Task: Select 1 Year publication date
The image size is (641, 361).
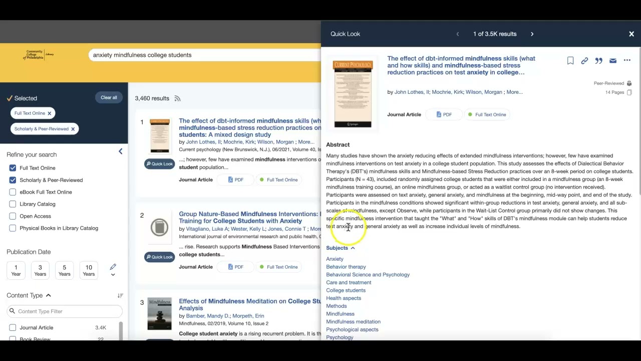Action: click(x=16, y=271)
